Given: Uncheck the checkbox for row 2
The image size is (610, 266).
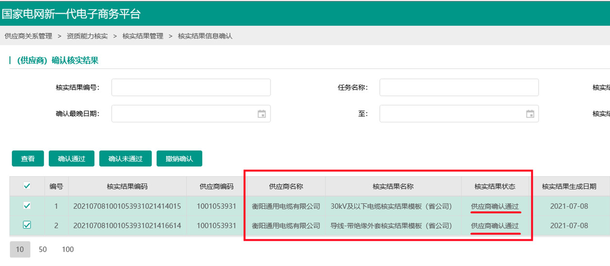Looking at the screenshot, I should click(x=27, y=225).
